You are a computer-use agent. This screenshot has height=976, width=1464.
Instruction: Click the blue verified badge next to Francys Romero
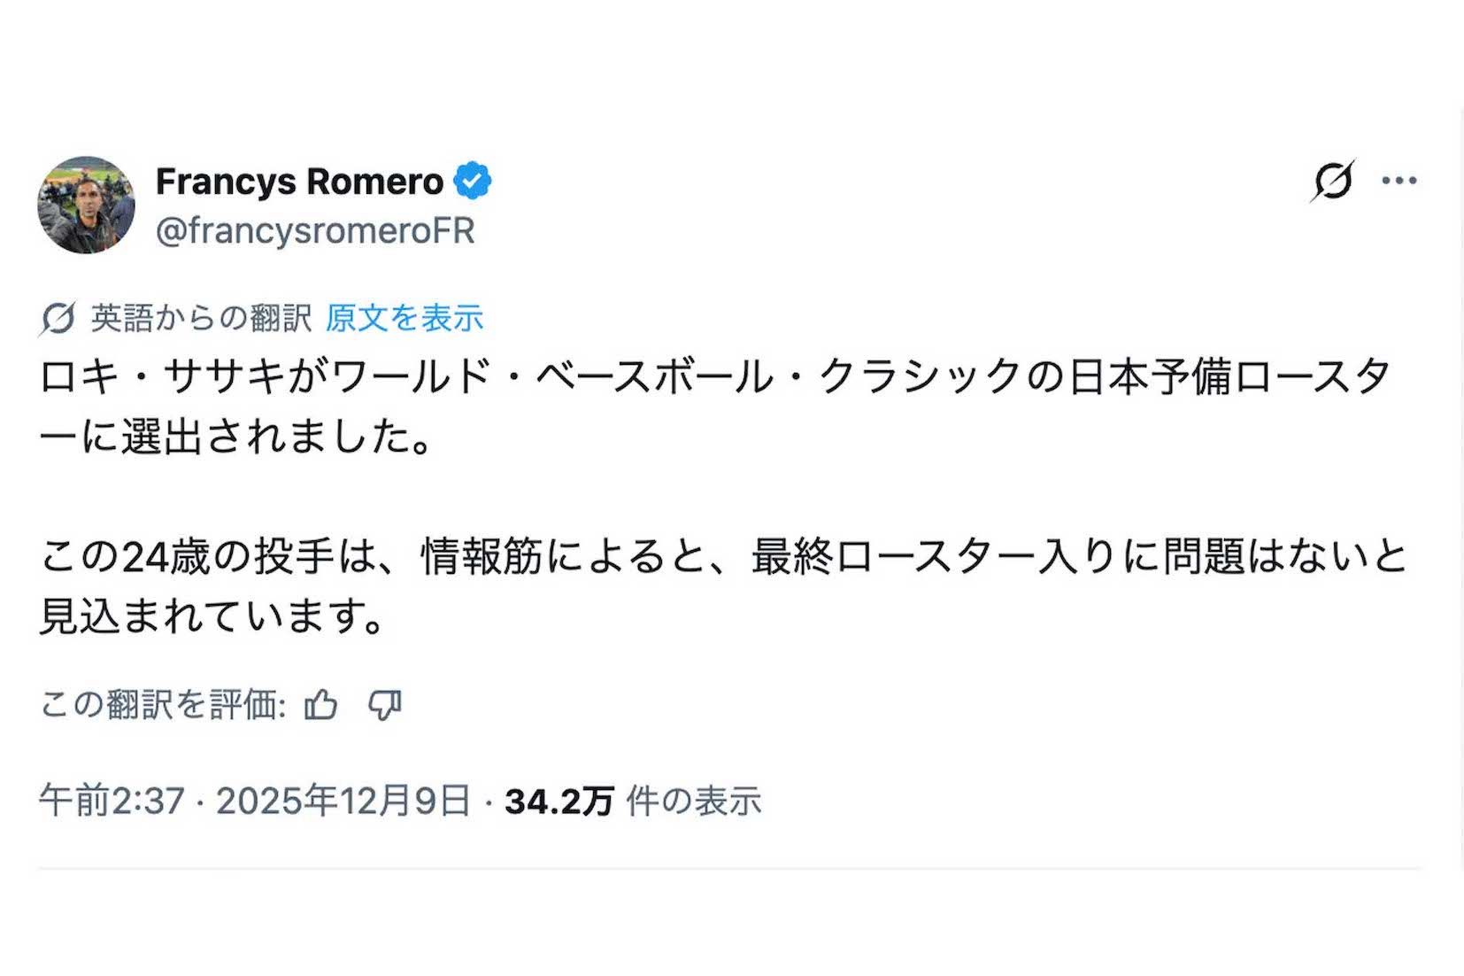tap(474, 179)
